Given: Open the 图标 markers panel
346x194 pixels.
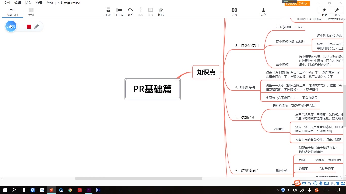Looking at the screenshot, I should (x=324, y=12).
